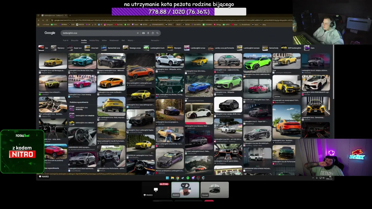Open Spotify from the taskbar
This screenshot has height=209, width=372.
click(x=188, y=178)
